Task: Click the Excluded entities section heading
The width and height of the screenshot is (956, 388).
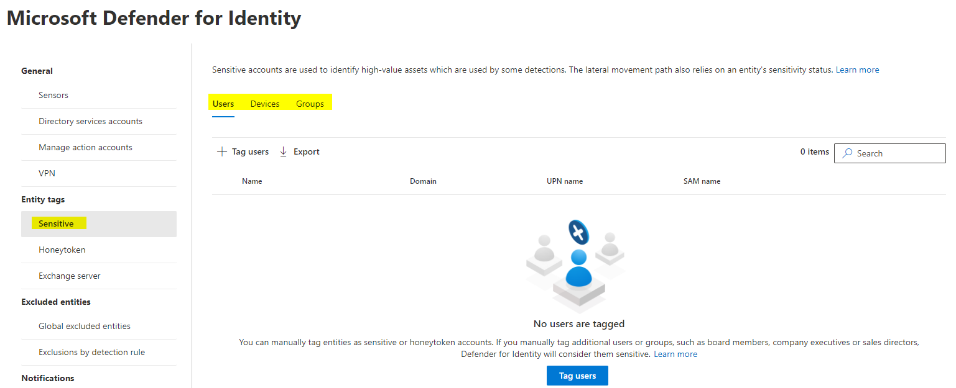Action: pos(56,302)
